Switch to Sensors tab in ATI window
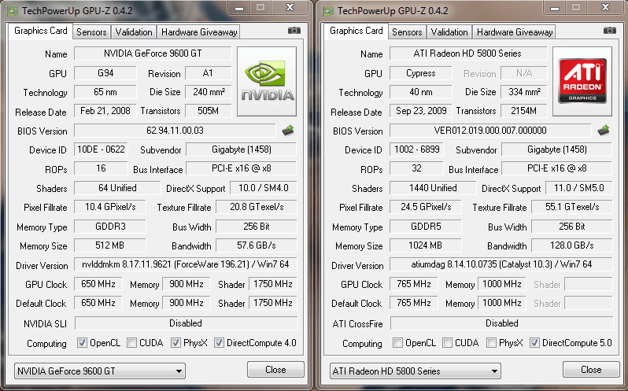The height and width of the screenshot is (391, 628). (x=407, y=32)
